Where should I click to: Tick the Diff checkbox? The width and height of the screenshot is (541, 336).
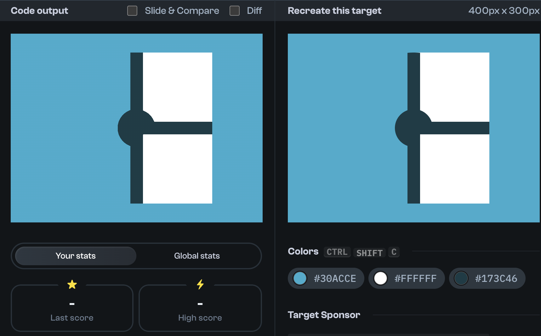pos(235,11)
